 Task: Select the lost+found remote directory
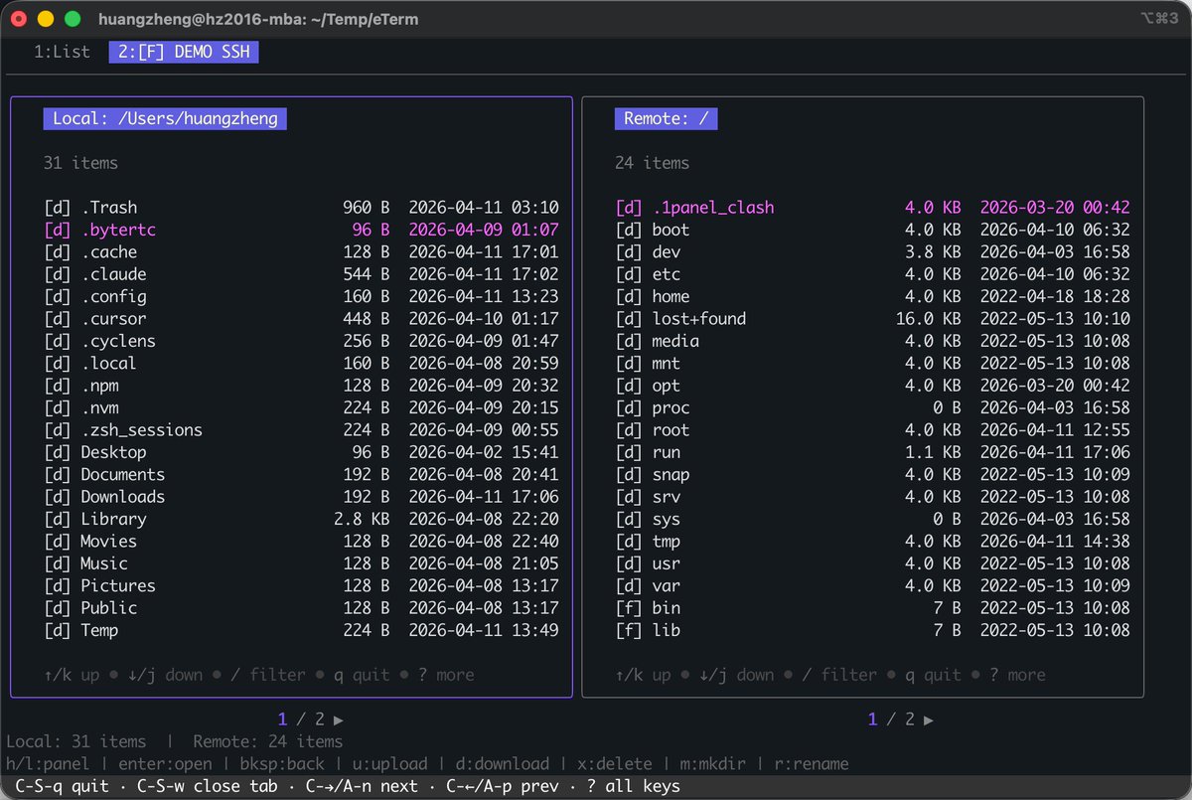[872, 319]
